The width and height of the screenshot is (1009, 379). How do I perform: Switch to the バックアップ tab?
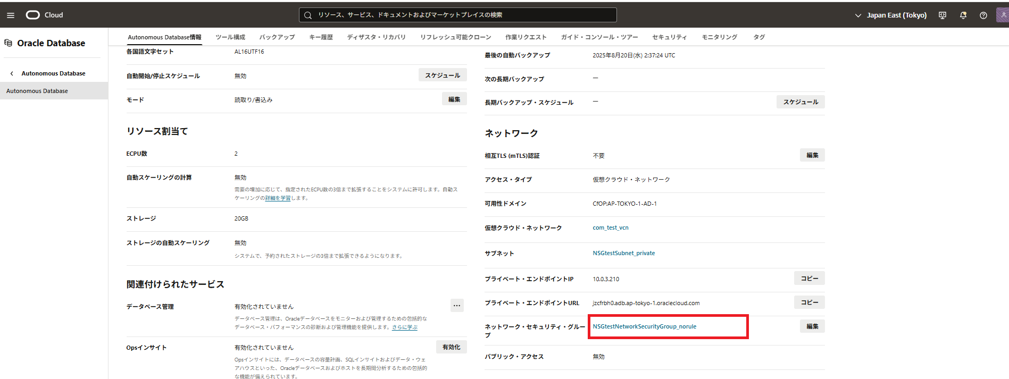277,37
